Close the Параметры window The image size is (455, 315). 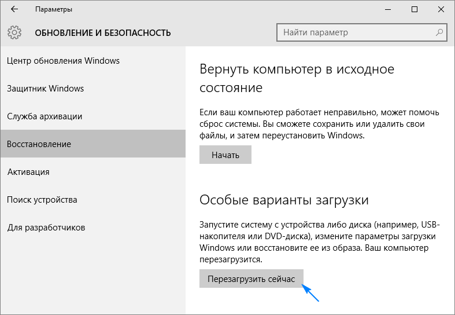[441, 10]
